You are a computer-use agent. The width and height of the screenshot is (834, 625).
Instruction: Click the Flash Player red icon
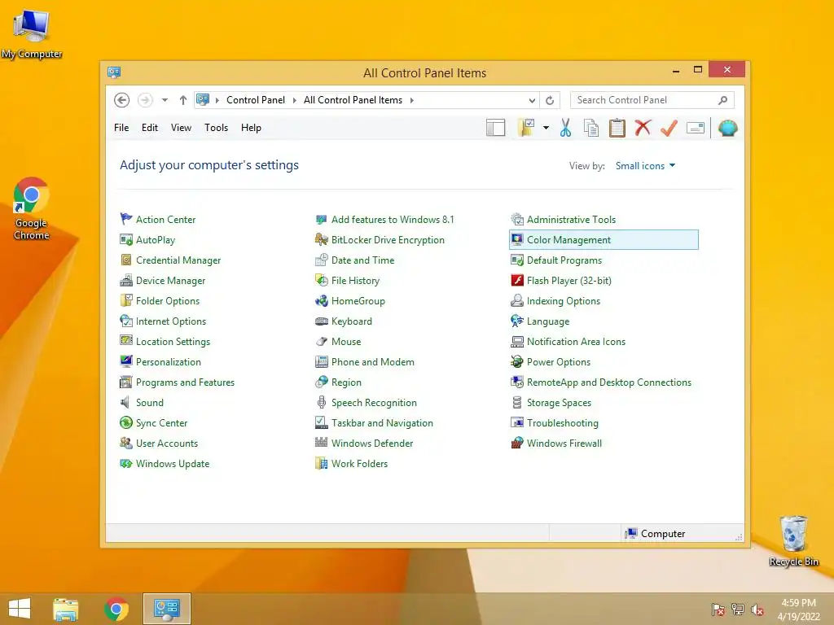(517, 280)
